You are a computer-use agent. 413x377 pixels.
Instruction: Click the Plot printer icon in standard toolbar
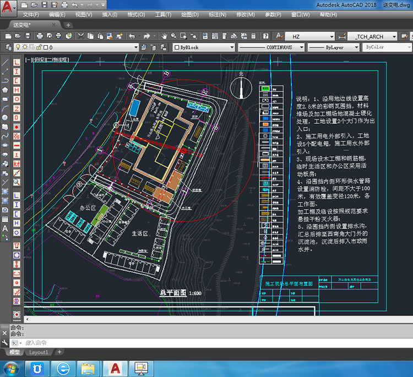pos(40,36)
